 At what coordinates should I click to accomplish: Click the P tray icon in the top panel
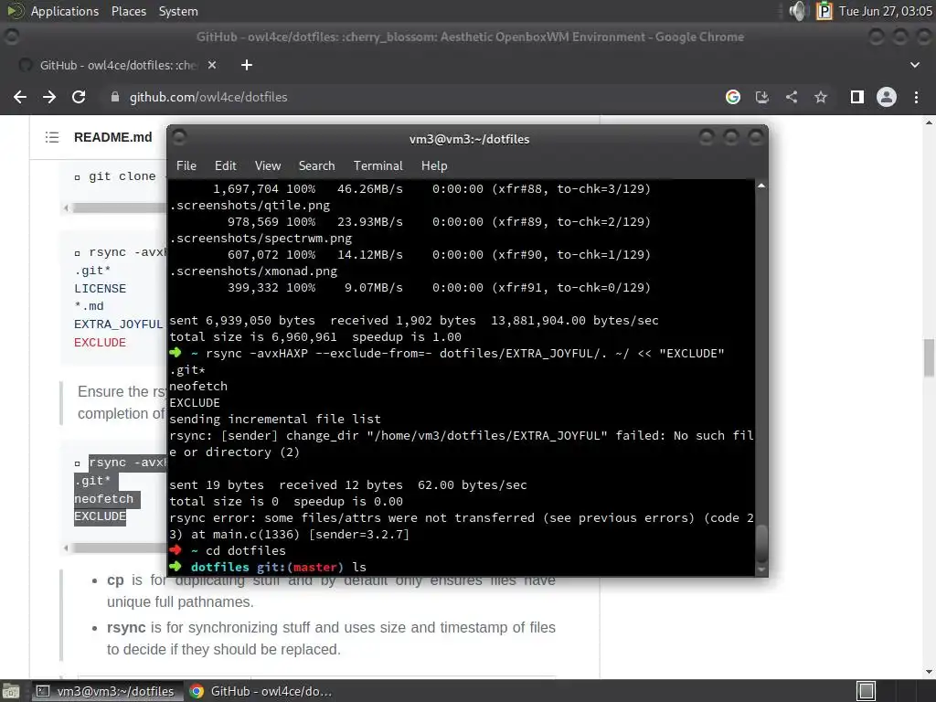click(x=824, y=11)
